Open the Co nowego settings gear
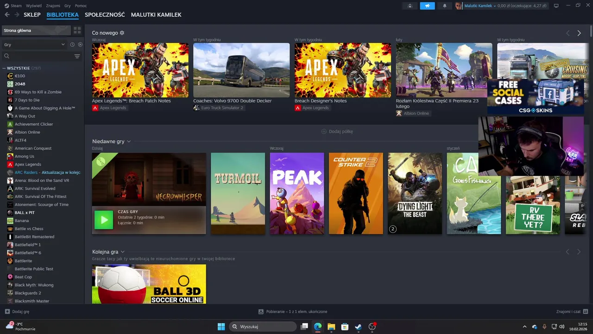Screen dimensions: 593x334 pyautogui.click(x=122, y=33)
